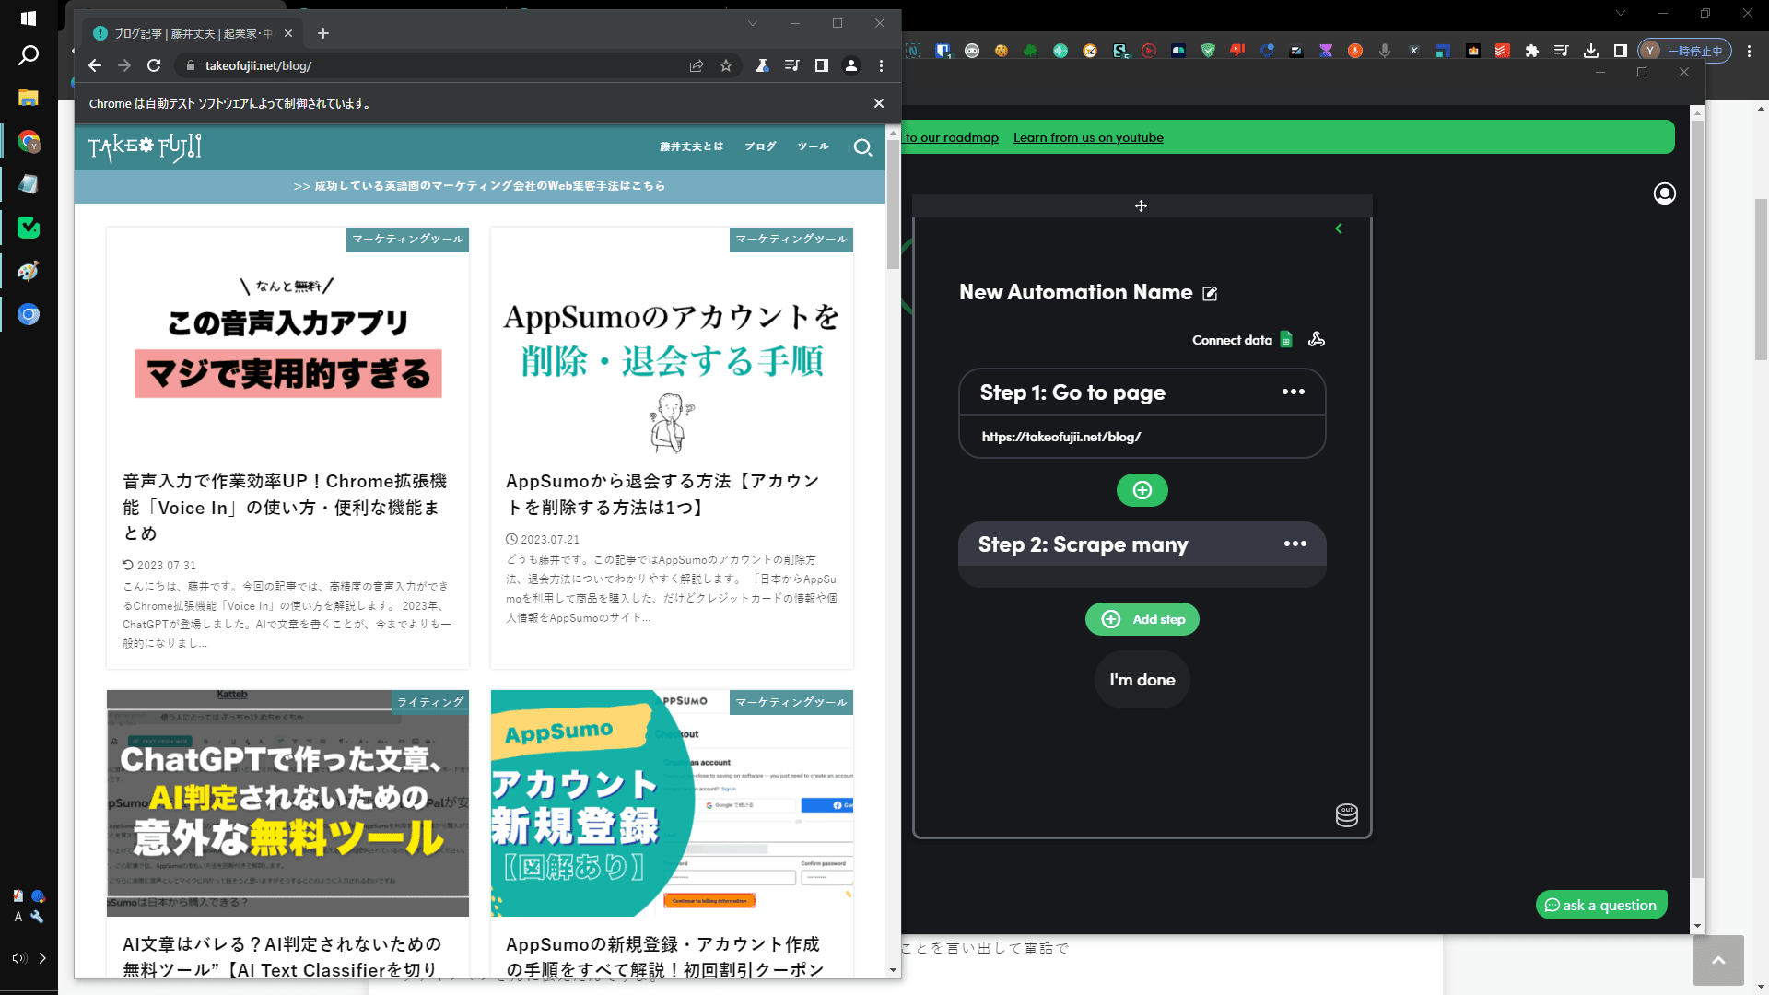This screenshot has width=1769, height=995.
Task: Click the Add step button
Action: coord(1142,619)
